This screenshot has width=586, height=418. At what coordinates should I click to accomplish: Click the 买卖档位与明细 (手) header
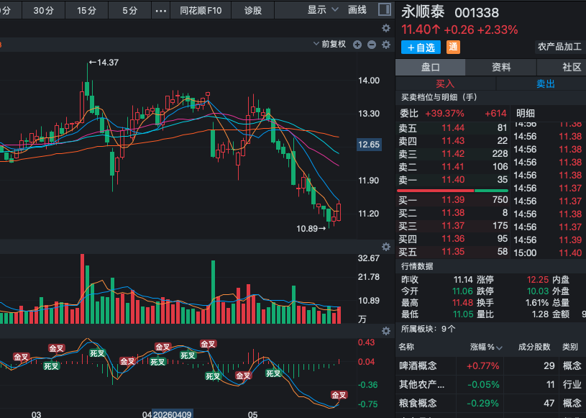[439, 98]
